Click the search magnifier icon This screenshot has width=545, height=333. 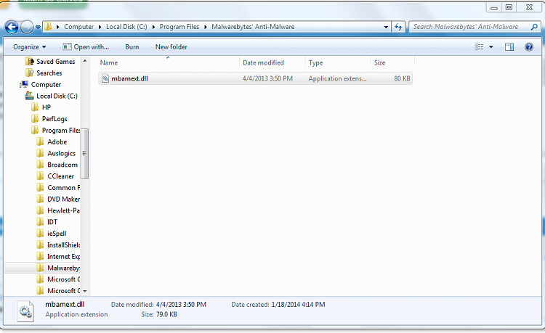pos(534,27)
